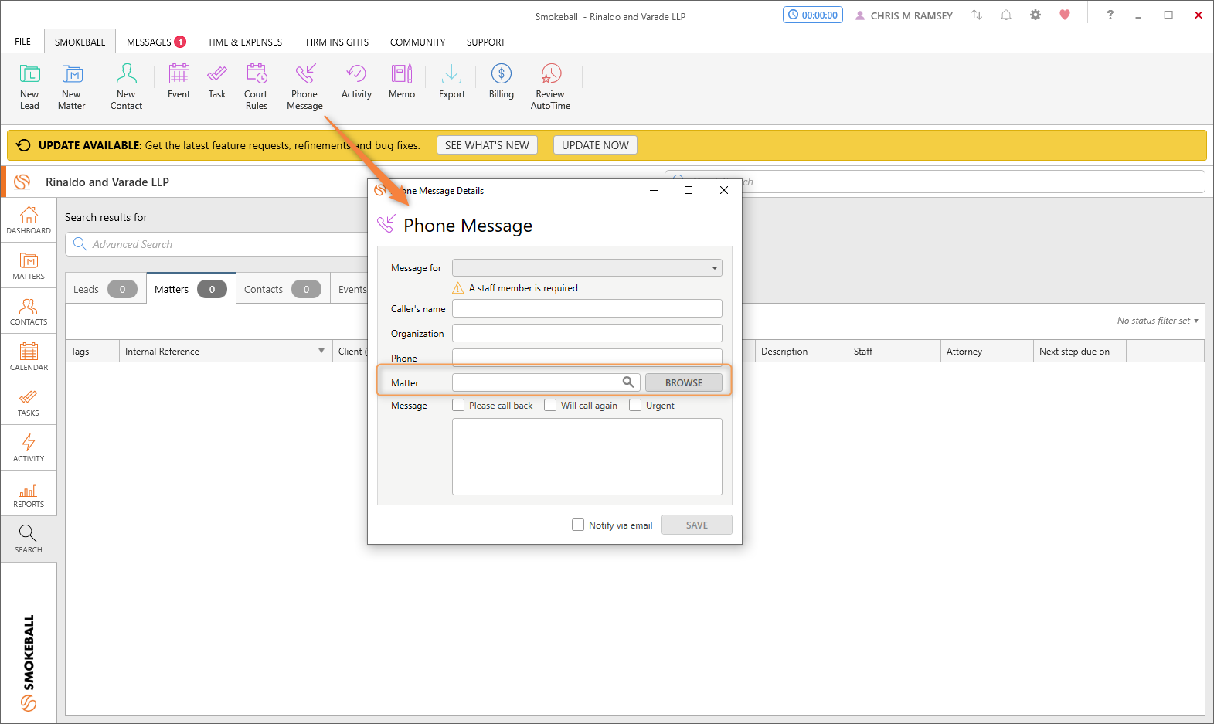Switch to the MESSAGES tab
The image size is (1214, 724).
(x=156, y=42)
